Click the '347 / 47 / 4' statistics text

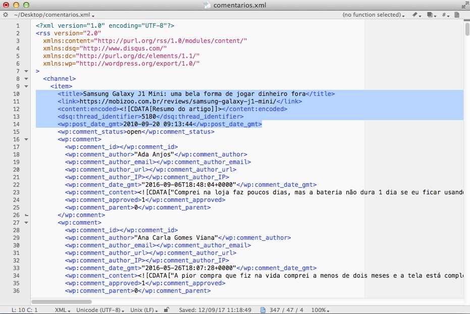[x=286, y=310]
